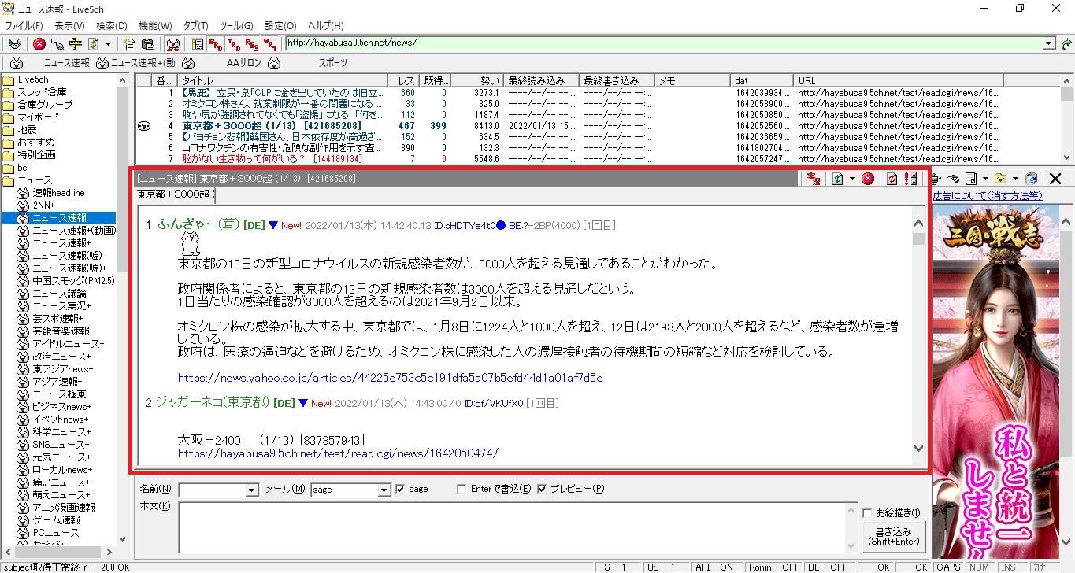Click TS - 1 status bar panel
Viewport: 1075px width, 573px height.
click(x=618, y=567)
